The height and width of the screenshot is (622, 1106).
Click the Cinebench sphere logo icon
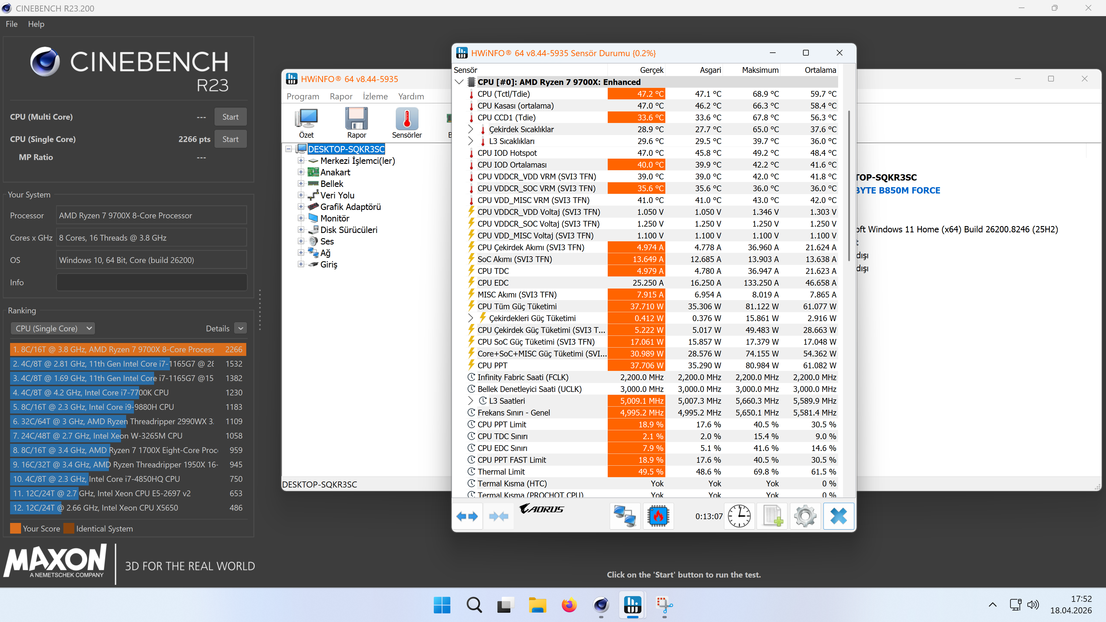pos(45,61)
